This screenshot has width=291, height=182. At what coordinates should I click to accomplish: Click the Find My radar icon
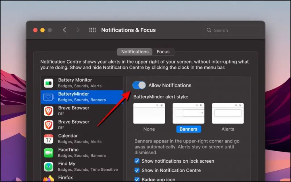[49, 167]
